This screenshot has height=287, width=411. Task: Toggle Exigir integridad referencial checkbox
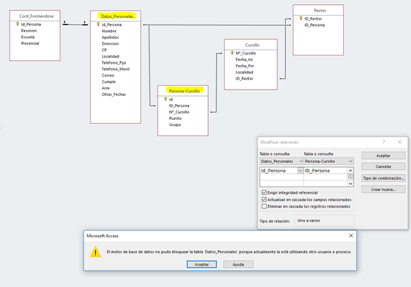[x=264, y=193]
